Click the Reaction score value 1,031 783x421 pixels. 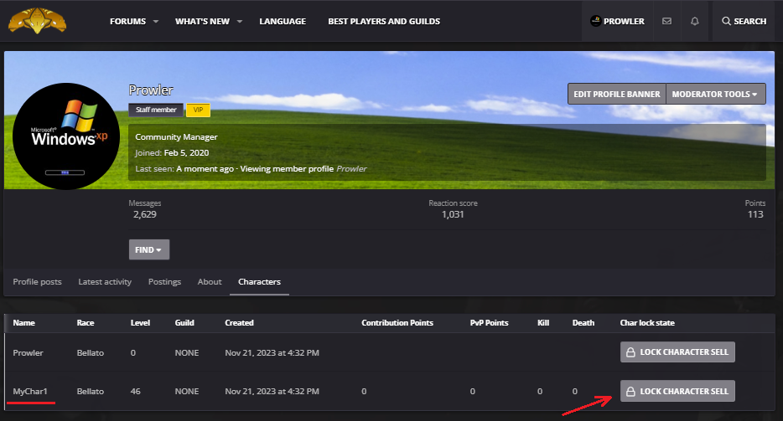pos(453,214)
